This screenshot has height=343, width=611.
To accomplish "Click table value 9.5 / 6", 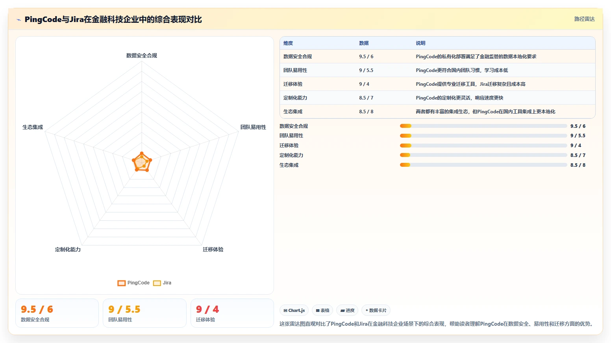I will point(366,57).
